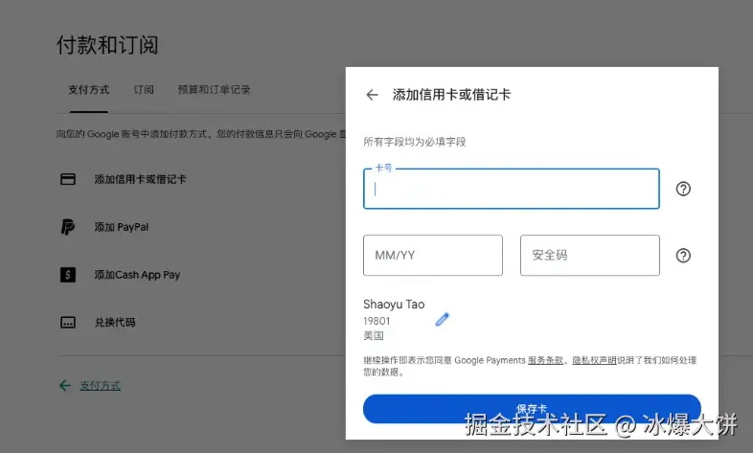Choose the 添加 PayPal option
The width and height of the screenshot is (753, 453).
coord(122,227)
